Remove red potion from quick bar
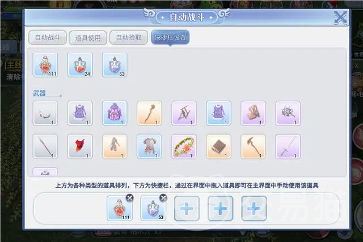Image resolution: width=363 pixels, height=242 pixels. click(130, 198)
